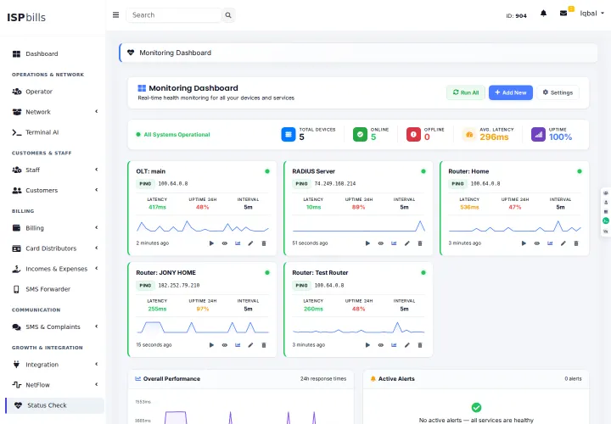Open the messages envelope icon
Viewport: 611px width, 424px height.
click(563, 14)
